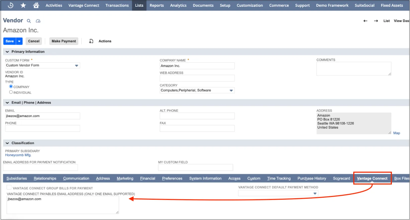Click the Cancel button
The width and height of the screenshot is (410, 220).
click(x=34, y=41)
